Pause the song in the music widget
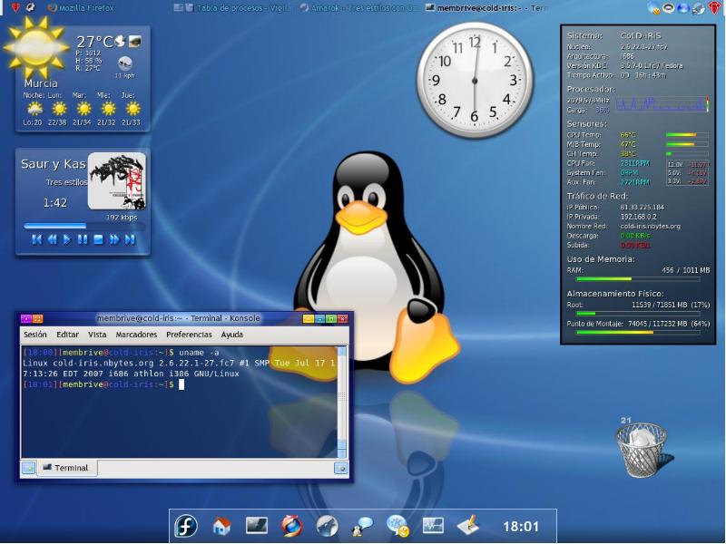Viewport: 726px width, 544px height. 83,239
